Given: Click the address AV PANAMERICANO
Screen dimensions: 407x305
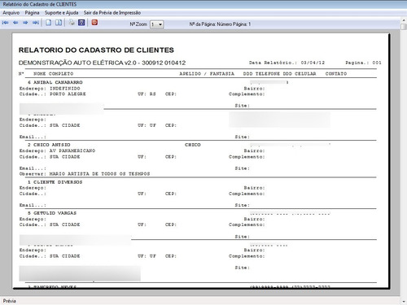Looking at the screenshot, I should (x=72, y=150).
